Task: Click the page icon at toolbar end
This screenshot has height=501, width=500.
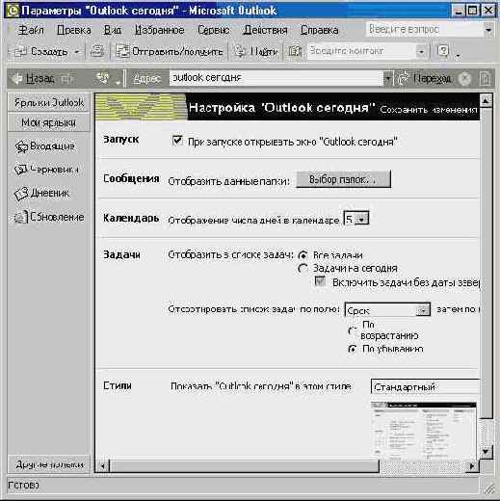Action: (485, 78)
